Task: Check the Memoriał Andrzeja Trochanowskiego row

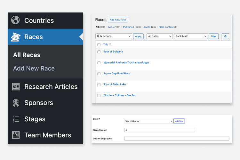Action: pyautogui.click(x=99, y=63)
